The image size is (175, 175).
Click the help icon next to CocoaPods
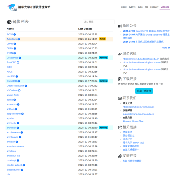click(20, 58)
